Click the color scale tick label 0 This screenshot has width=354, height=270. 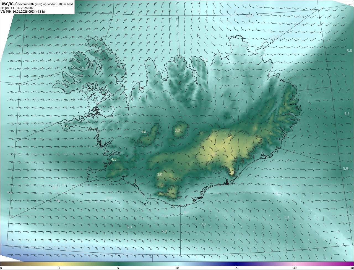(x=1, y=268)
